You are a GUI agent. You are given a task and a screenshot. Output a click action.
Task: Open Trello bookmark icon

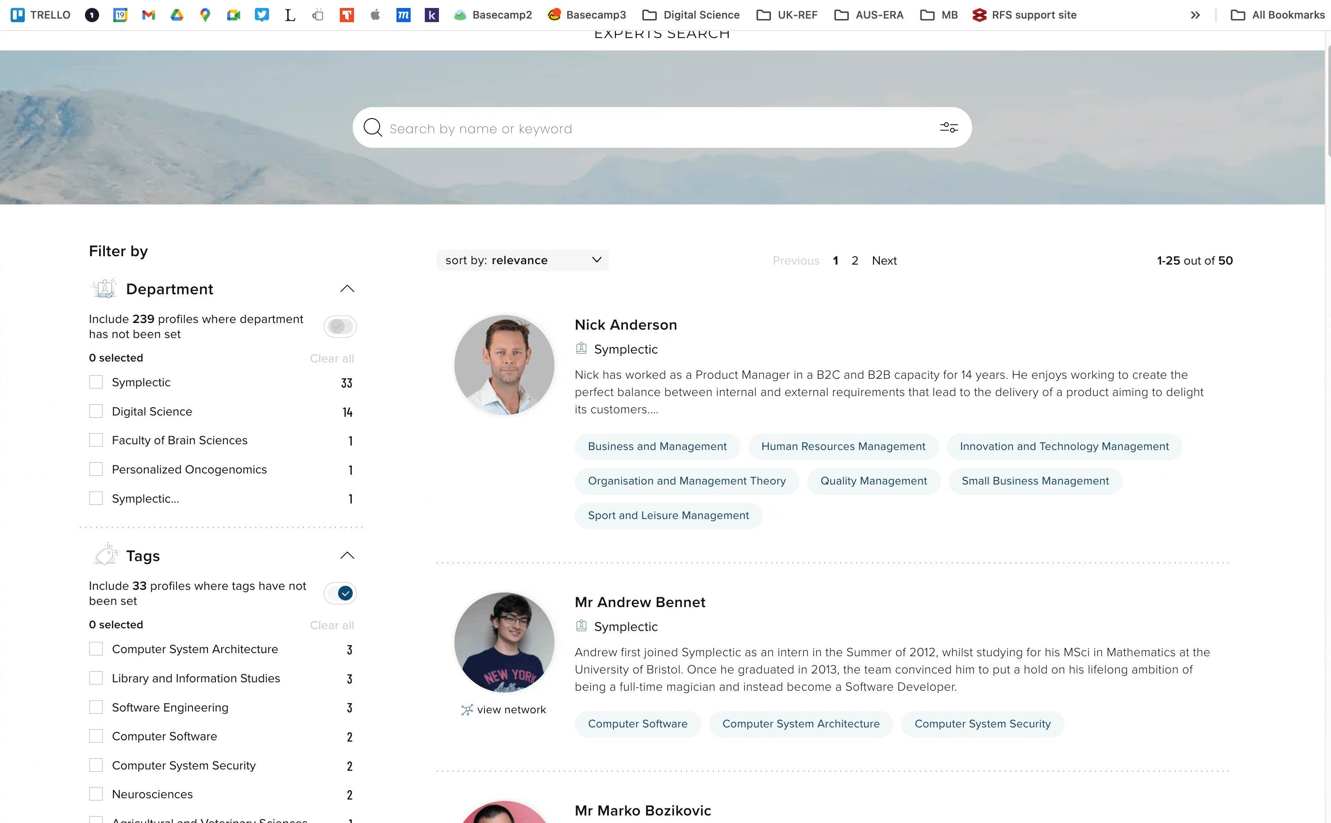[18, 15]
